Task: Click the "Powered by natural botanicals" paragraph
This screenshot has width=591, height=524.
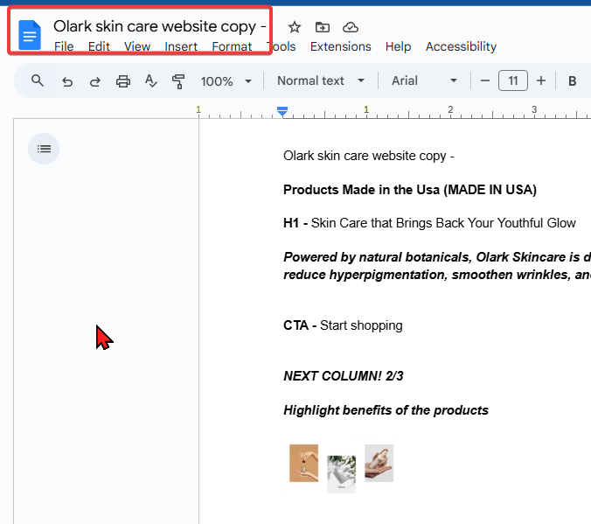Action: pyautogui.click(x=437, y=266)
